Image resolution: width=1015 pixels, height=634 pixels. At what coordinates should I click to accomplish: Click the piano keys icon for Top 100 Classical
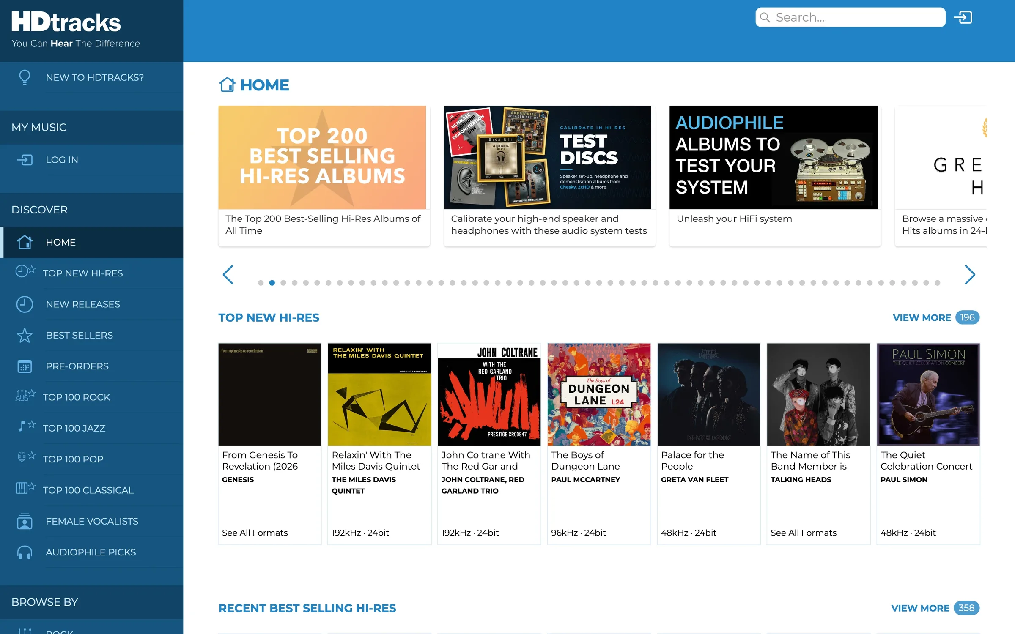coord(25,488)
